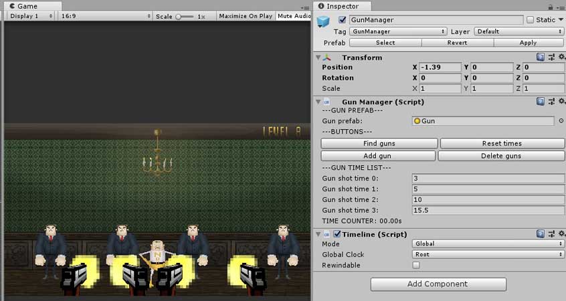Screen dimensions: 566x301
Task: Switch to the Inspector tab
Action: (342, 6)
